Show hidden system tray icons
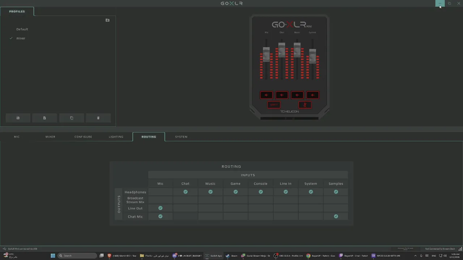Image resolution: width=463 pixels, height=260 pixels. pyautogui.click(x=415, y=256)
